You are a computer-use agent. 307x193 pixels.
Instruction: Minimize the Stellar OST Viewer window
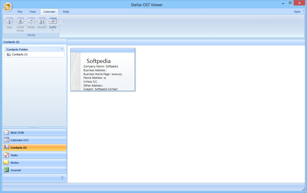283,3
